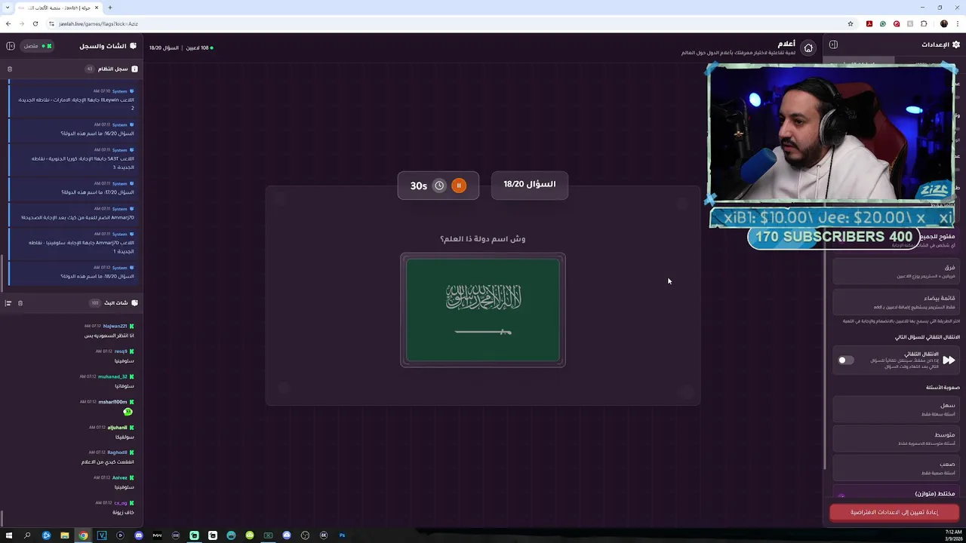Click muhanad_32 username in chat
This screenshot has width=966, height=543.
click(112, 376)
